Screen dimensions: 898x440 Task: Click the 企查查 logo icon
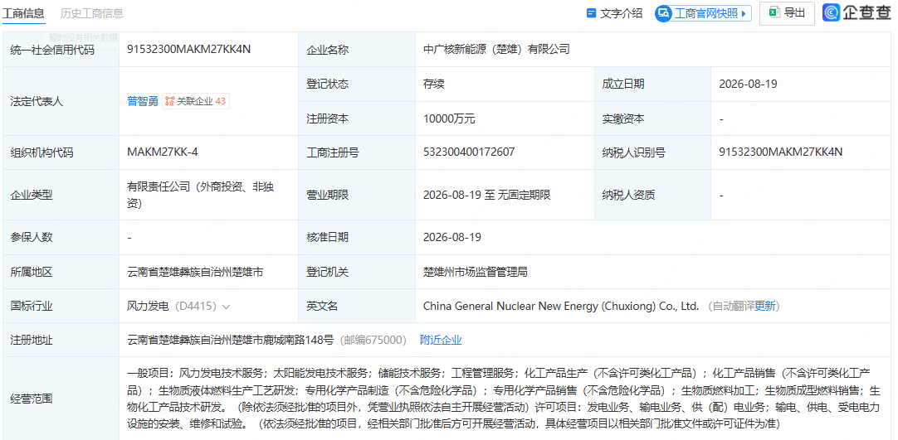click(832, 12)
